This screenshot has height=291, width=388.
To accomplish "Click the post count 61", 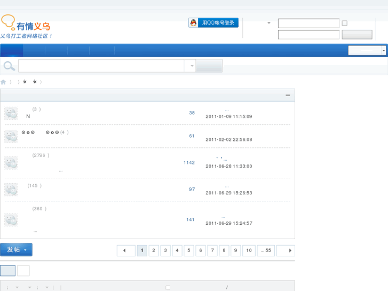I will pyautogui.click(x=192, y=136).
